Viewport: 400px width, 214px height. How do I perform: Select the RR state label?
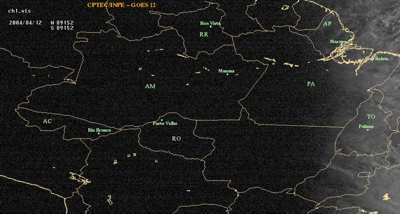[204, 35]
